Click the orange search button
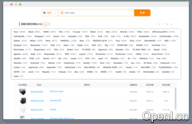This screenshot has height=124, width=192. (142, 13)
